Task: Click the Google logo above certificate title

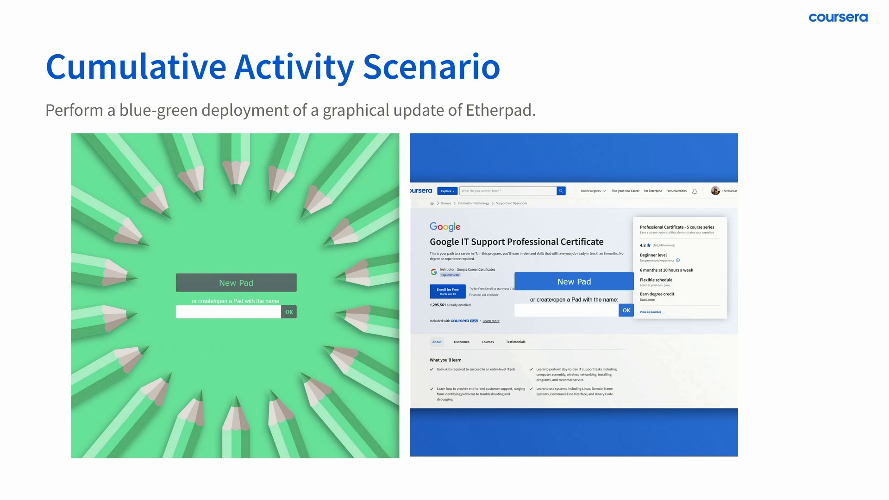Action: pyautogui.click(x=444, y=226)
